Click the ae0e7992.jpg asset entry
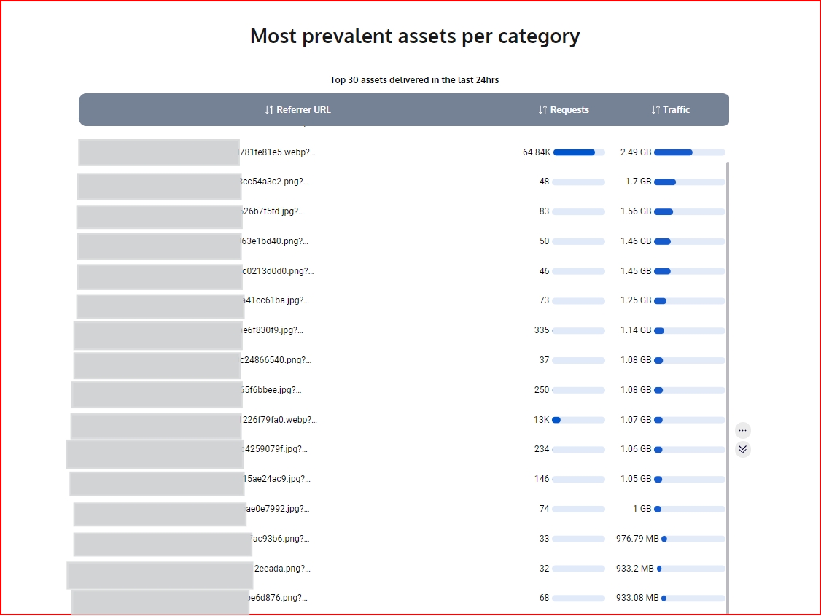 278,509
